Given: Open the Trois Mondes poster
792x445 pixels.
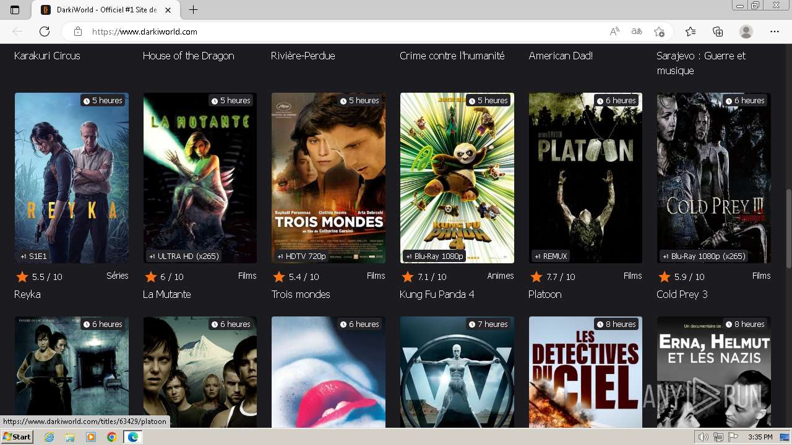Looking at the screenshot, I should pyautogui.click(x=329, y=178).
